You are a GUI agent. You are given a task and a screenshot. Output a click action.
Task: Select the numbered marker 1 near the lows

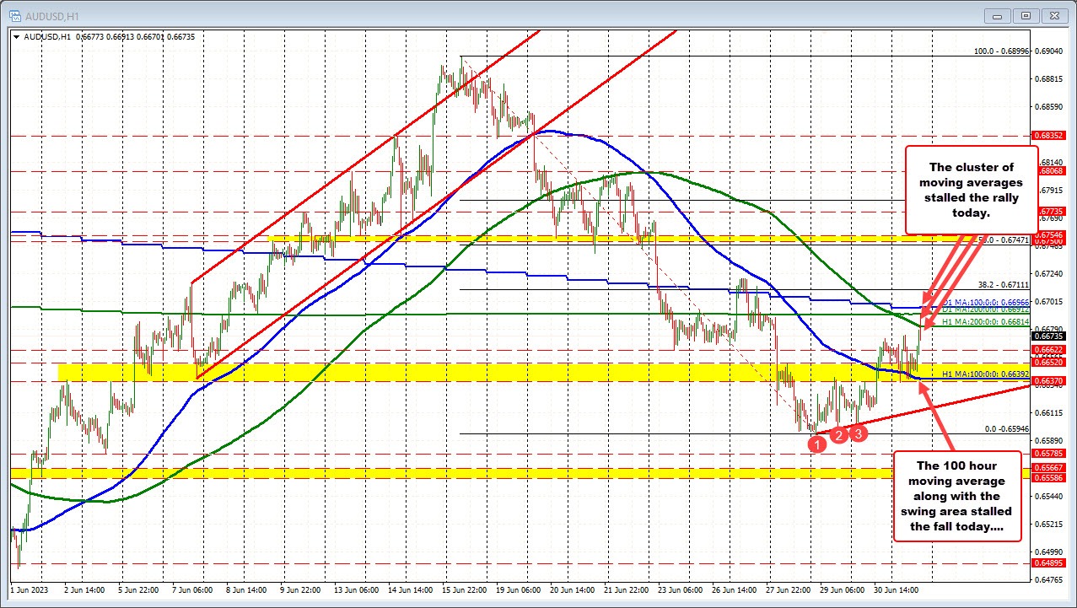[816, 444]
